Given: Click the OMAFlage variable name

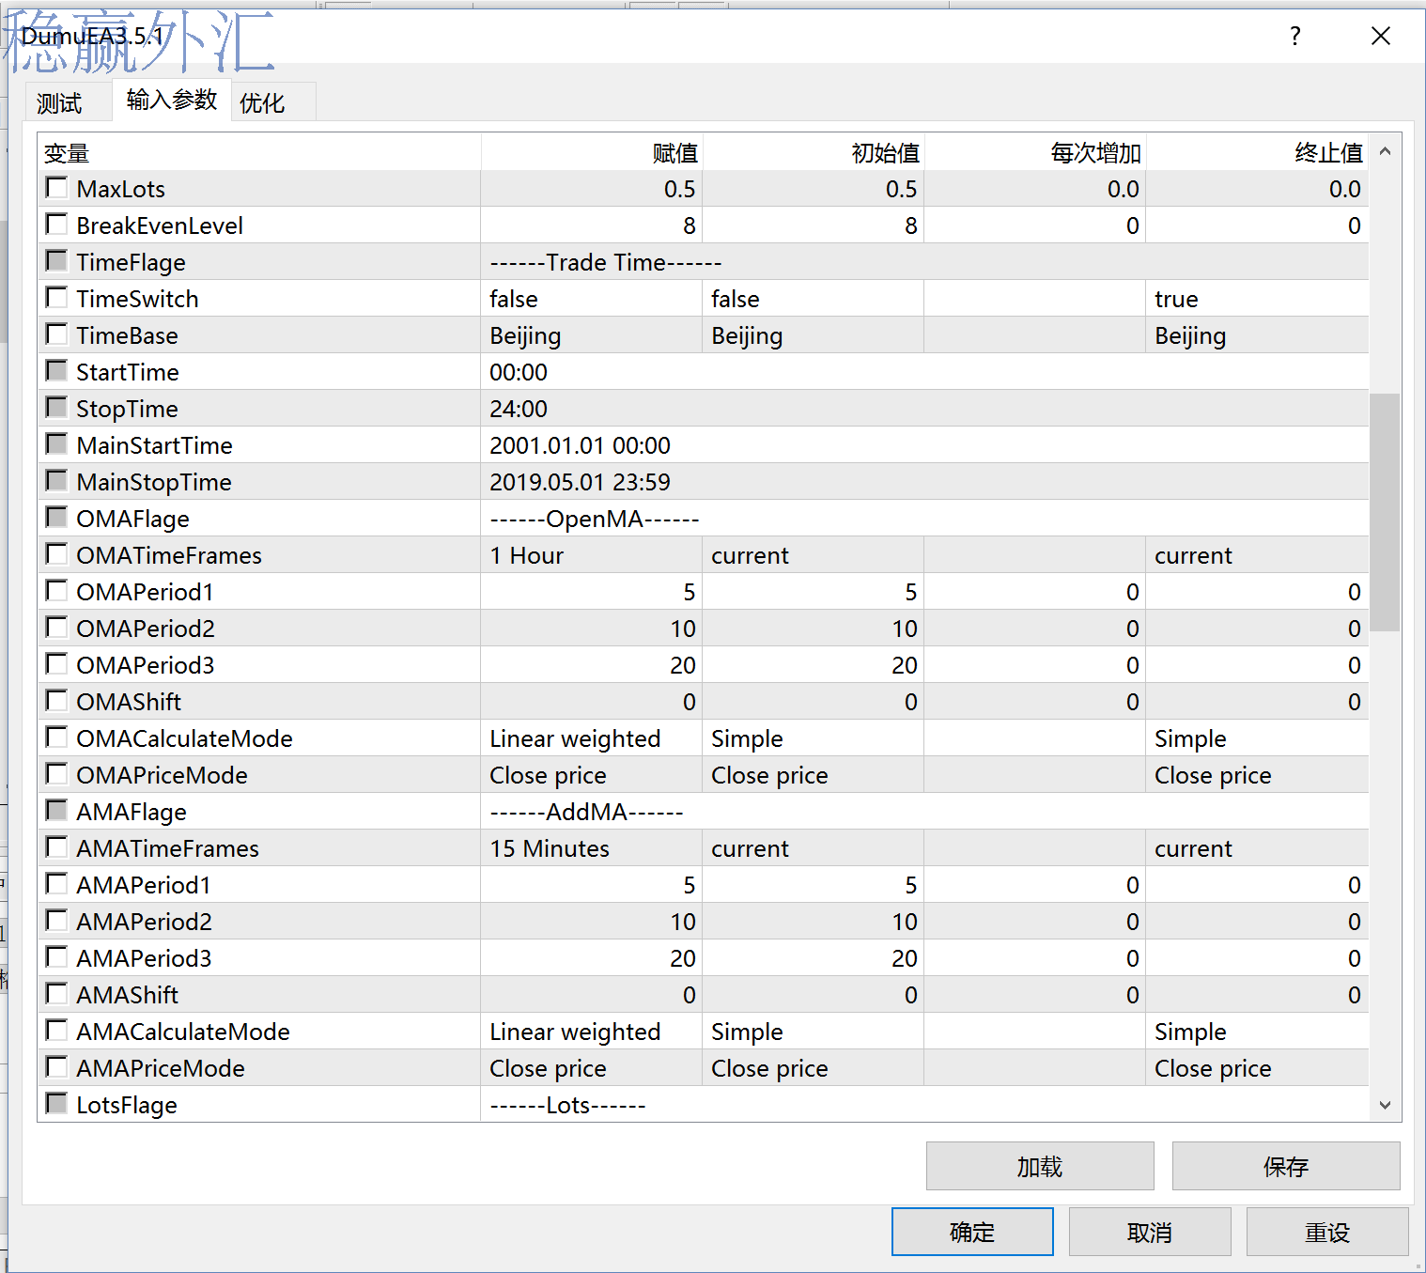Looking at the screenshot, I should pos(132,519).
